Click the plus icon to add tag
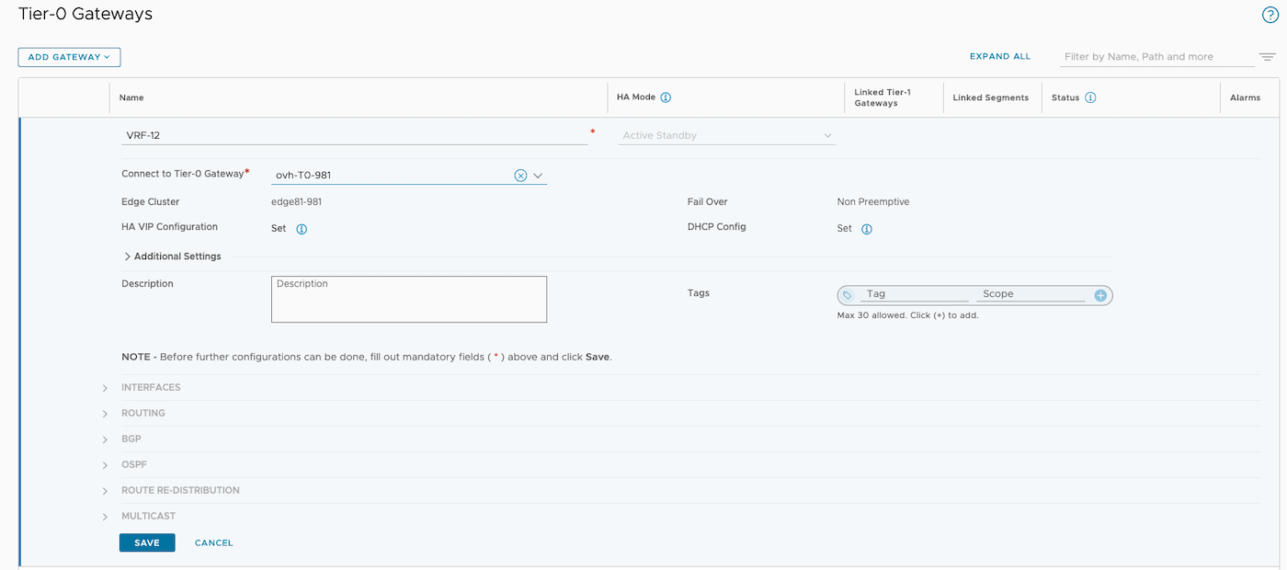The width and height of the screenshot is (1287, 570). 1099,295
